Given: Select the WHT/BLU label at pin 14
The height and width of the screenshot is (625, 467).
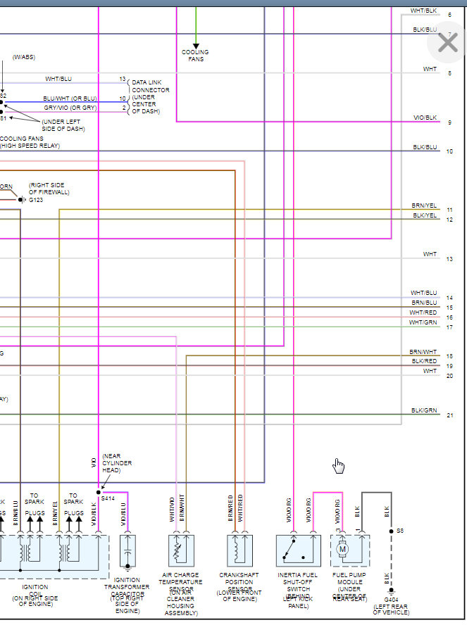Looking at the screenshot, I should (x=424, y=293).
